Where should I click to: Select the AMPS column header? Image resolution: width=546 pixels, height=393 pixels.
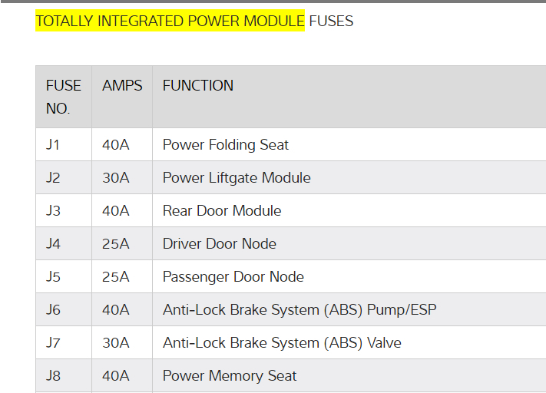click(122, 86)
